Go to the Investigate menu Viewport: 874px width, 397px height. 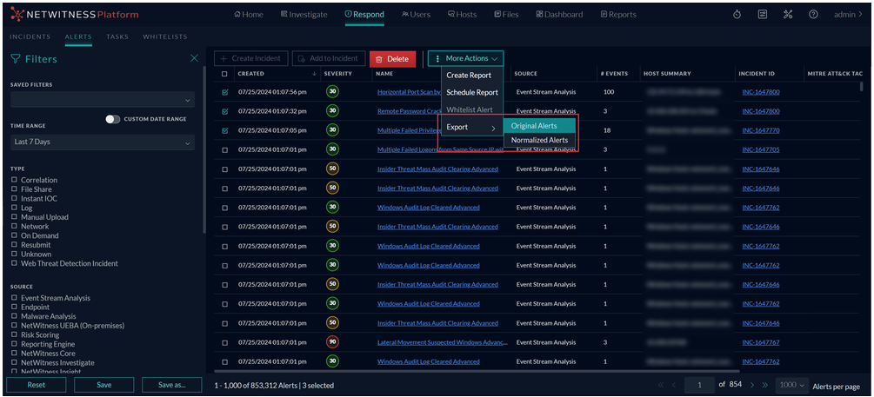[x=304, y=15]
